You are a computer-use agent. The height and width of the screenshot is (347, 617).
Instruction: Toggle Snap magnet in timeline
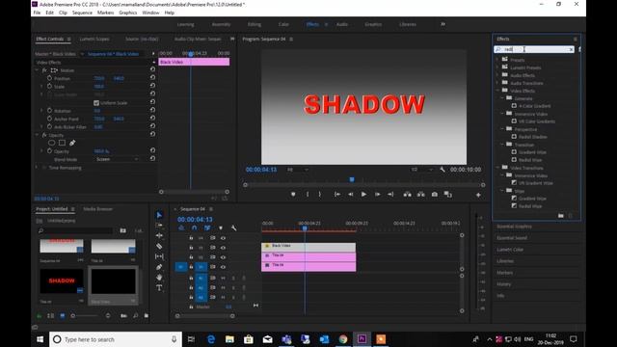(x=194, y=227)
